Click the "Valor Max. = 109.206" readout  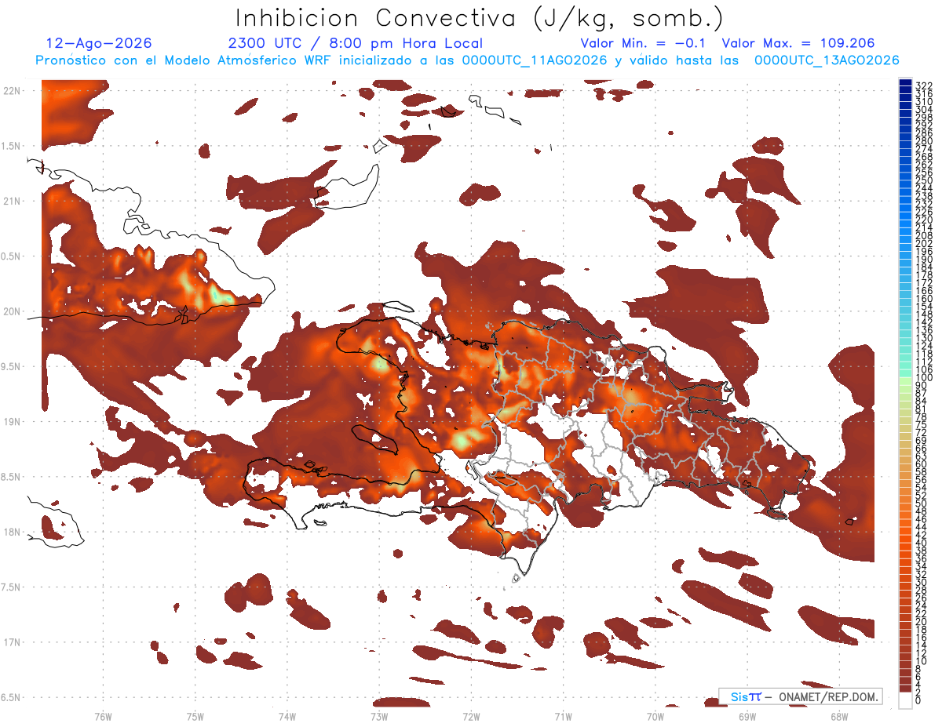pyautogui.click(x=798, y=43)
